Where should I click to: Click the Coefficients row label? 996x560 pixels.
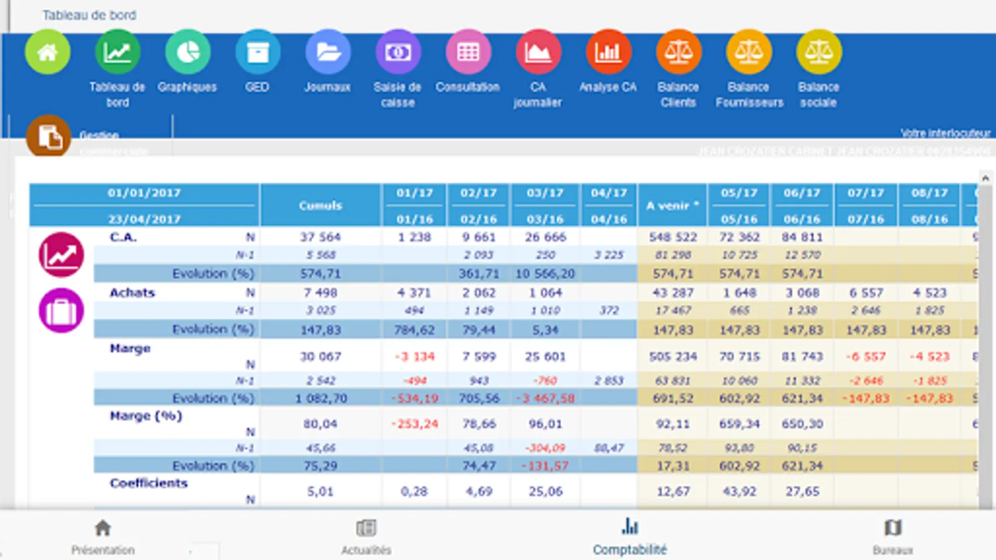pyautogui.click(x=149, y=483)
